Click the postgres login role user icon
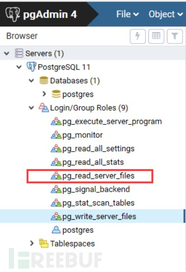The image size is (186, 272). 56,230
